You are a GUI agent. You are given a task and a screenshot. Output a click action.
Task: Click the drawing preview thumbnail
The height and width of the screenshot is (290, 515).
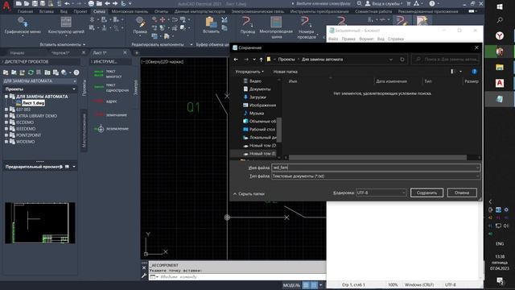pos(40,223)
